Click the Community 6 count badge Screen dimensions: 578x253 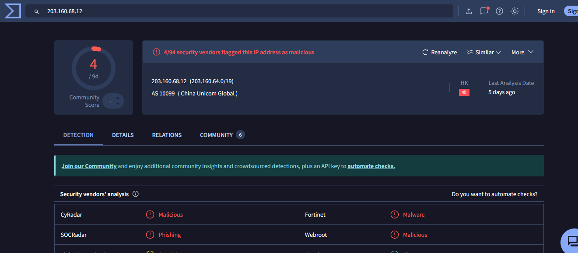click(x=240, y=135)
